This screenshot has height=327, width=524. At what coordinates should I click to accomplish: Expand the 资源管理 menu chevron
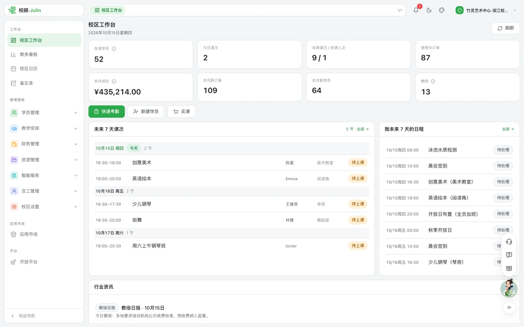point(76,160)
